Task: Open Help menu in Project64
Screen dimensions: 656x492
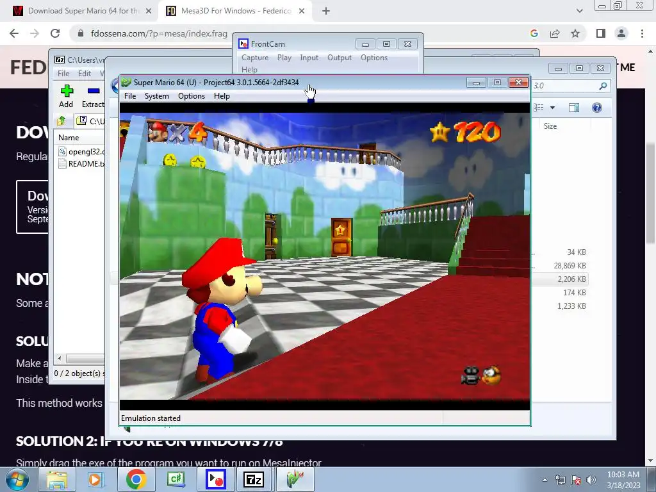Action: coord(222,96)
